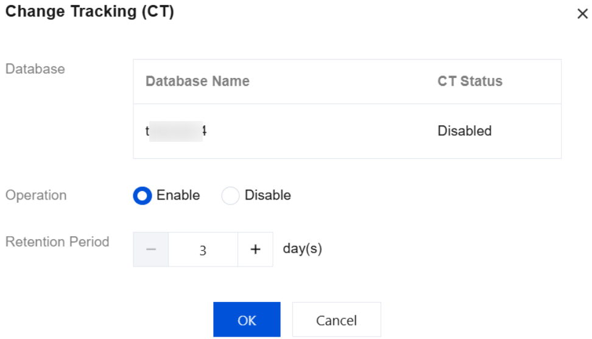Click the Disable option label text
This screenshot has width=592, height=339.
[x=267, y=195]
